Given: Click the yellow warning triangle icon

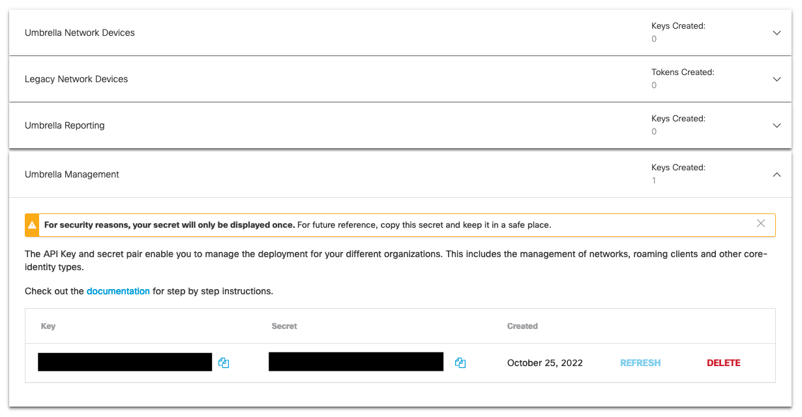Looking at the screenshot, I should (32, 225).
